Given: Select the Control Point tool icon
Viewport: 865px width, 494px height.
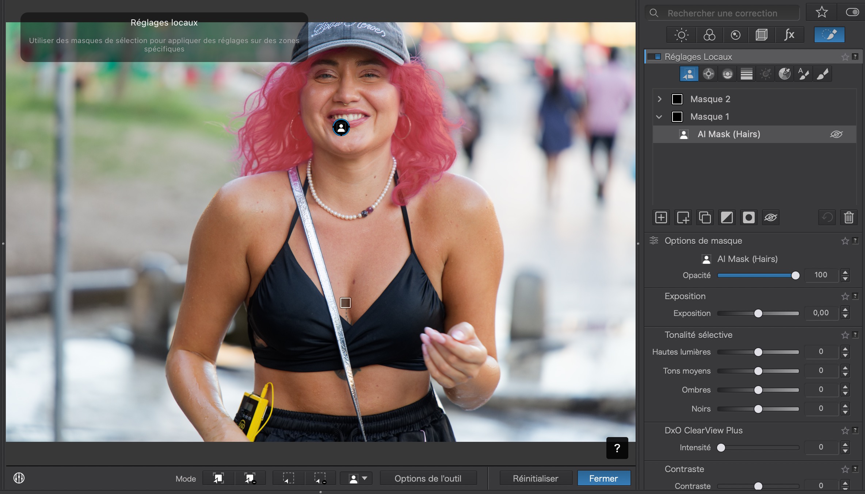Looking at the screenshot, I should pyautogui.click(x=708, y=74).
